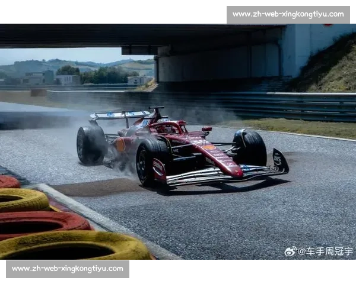
Task: Click the Weibo logo icon in watermark
Action: [x=290, y=251]
